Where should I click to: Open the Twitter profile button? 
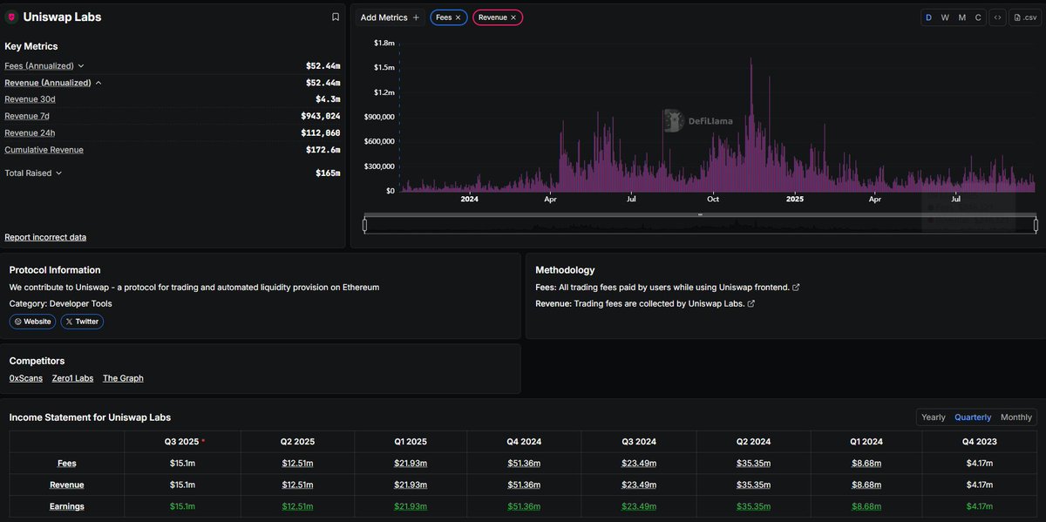pyautogui.click(x=82, y=322)
